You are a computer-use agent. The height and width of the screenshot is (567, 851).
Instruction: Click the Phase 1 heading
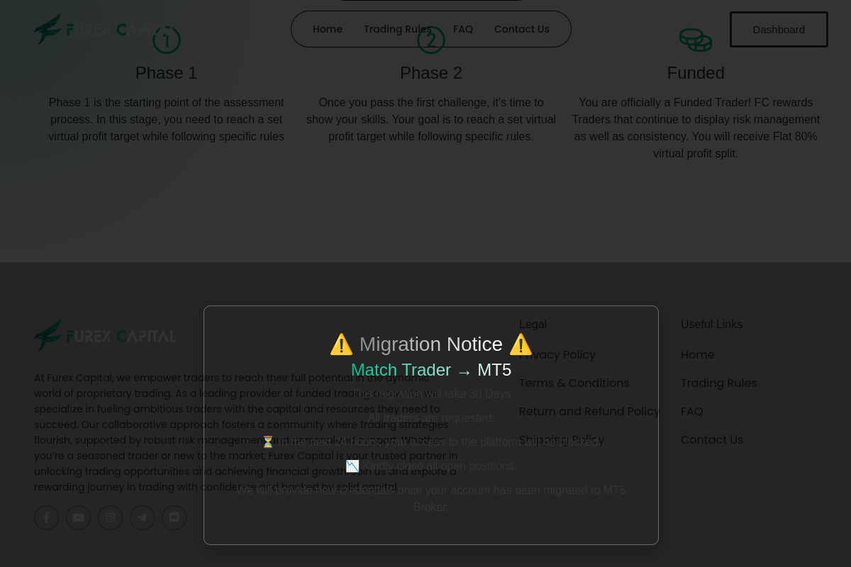pos(166,73)
